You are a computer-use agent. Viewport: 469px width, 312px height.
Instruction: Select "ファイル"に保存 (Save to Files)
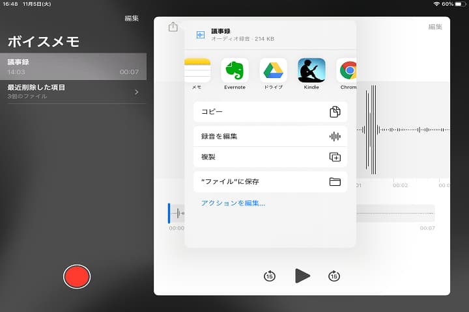pos(270,181)
